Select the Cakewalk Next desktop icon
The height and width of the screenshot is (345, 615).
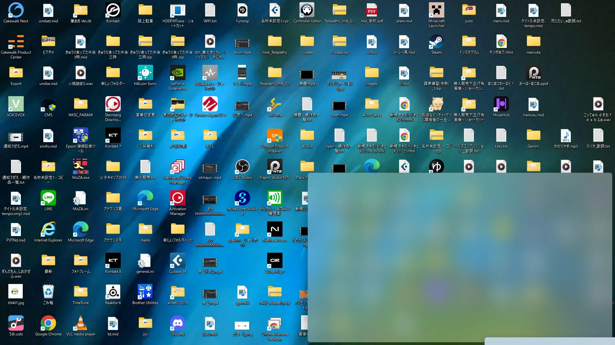pyautogui.click(x=16, y=11)
